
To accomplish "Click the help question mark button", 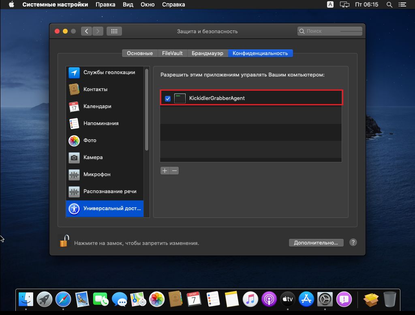I will (353, 243).
